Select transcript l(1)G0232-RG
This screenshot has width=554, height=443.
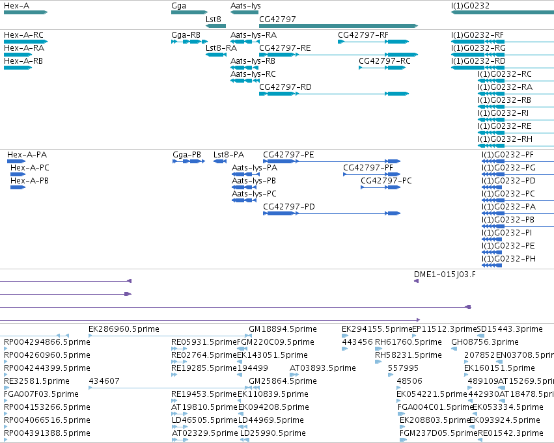(503, 55)
